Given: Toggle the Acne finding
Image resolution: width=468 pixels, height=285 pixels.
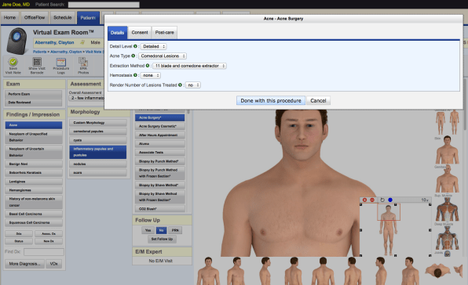Looking at the screenshot, I should pos(34,125).
